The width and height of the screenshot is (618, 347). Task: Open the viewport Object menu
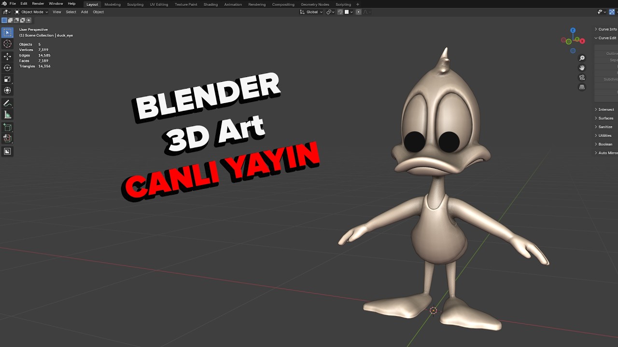pyautogui.click(x=98, y=12)
